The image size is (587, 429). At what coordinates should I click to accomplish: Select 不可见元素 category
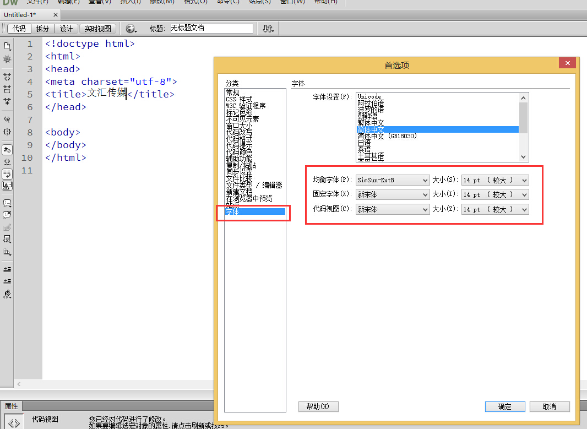click(243, 119)
